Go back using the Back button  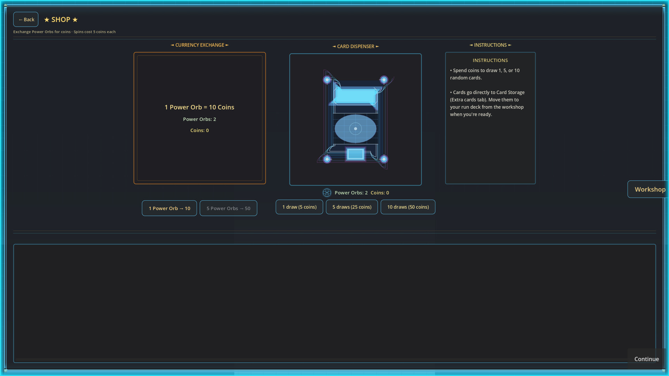point(25,19)
